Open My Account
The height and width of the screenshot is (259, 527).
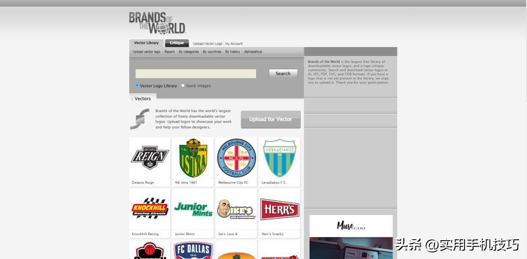coord(234,44)
